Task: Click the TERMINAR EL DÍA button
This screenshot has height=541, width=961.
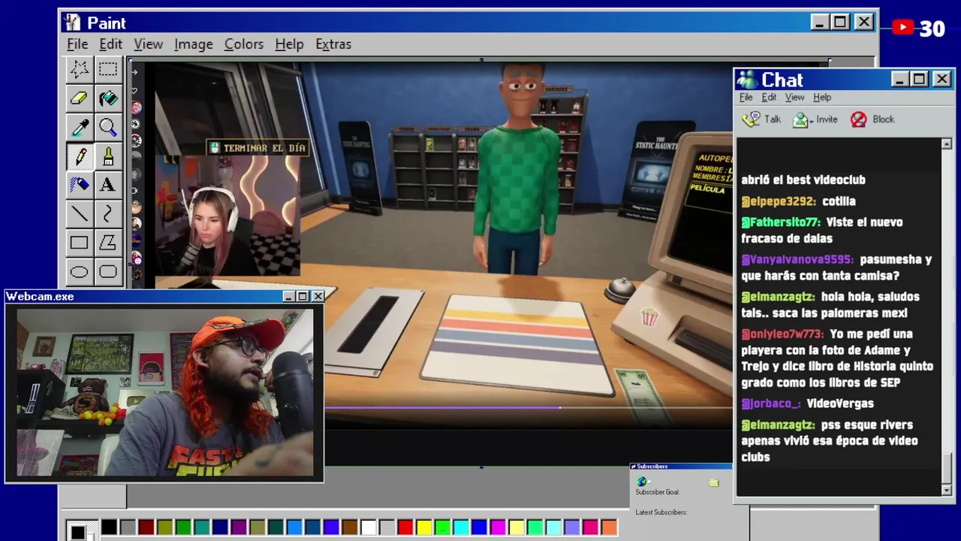Action: tap(257, 148)
